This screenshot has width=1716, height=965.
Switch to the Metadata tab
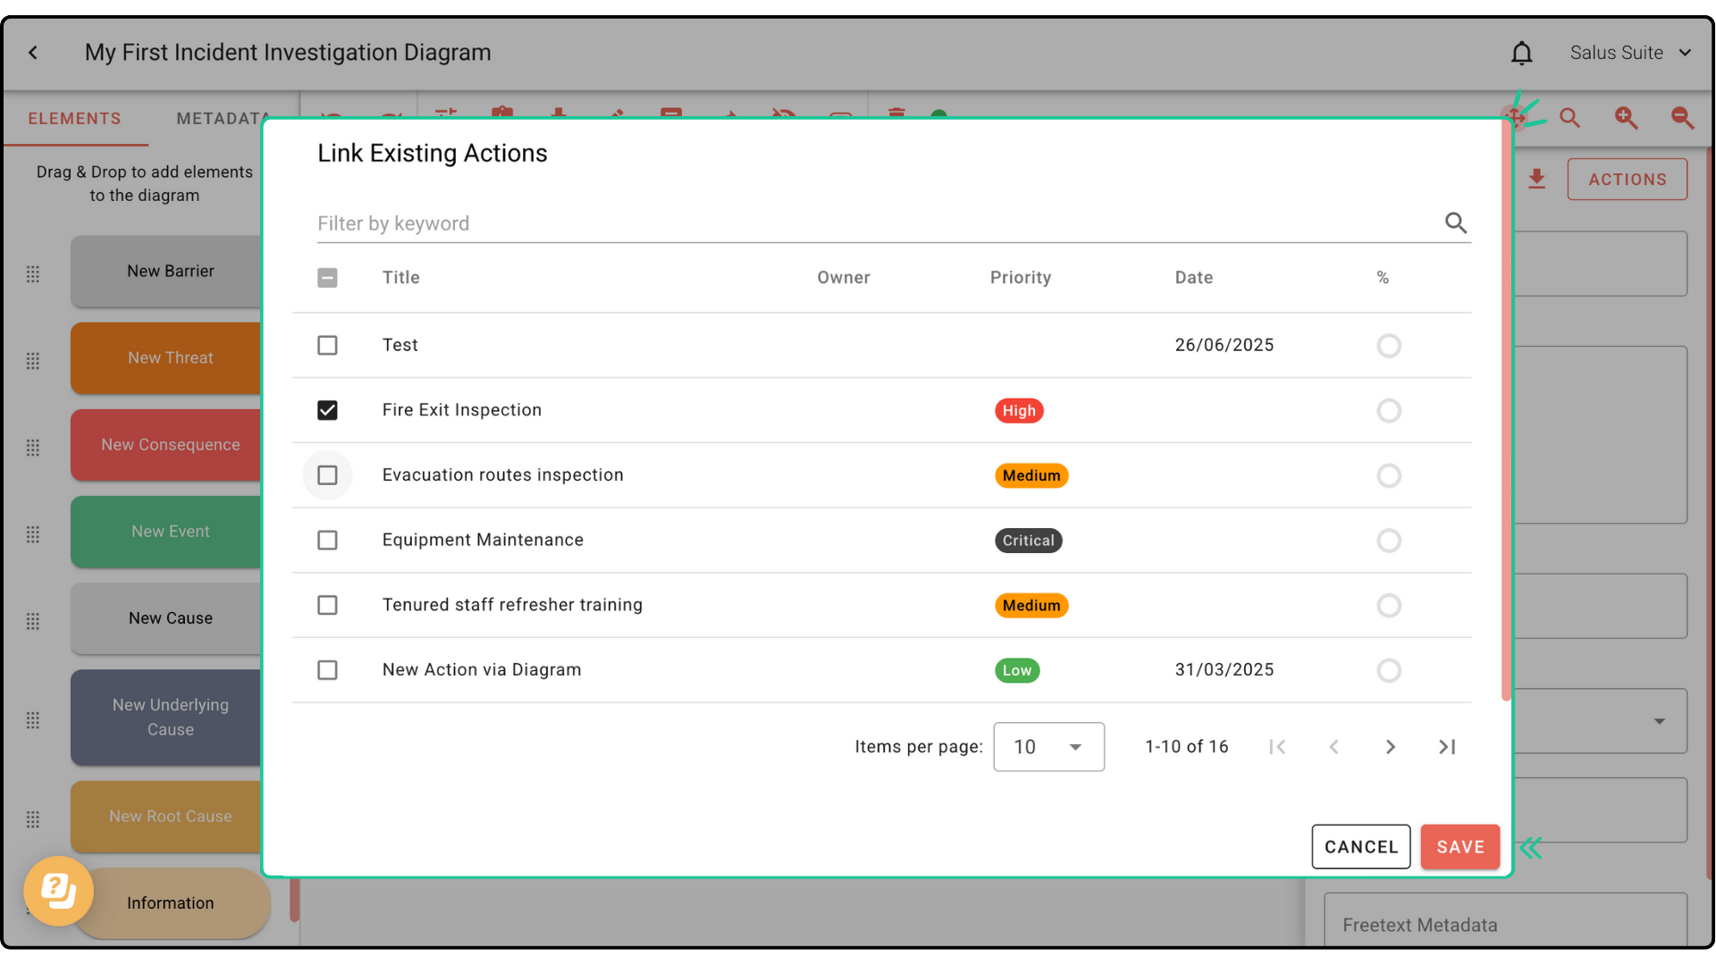pyautogui.click(x=222, y=119)
